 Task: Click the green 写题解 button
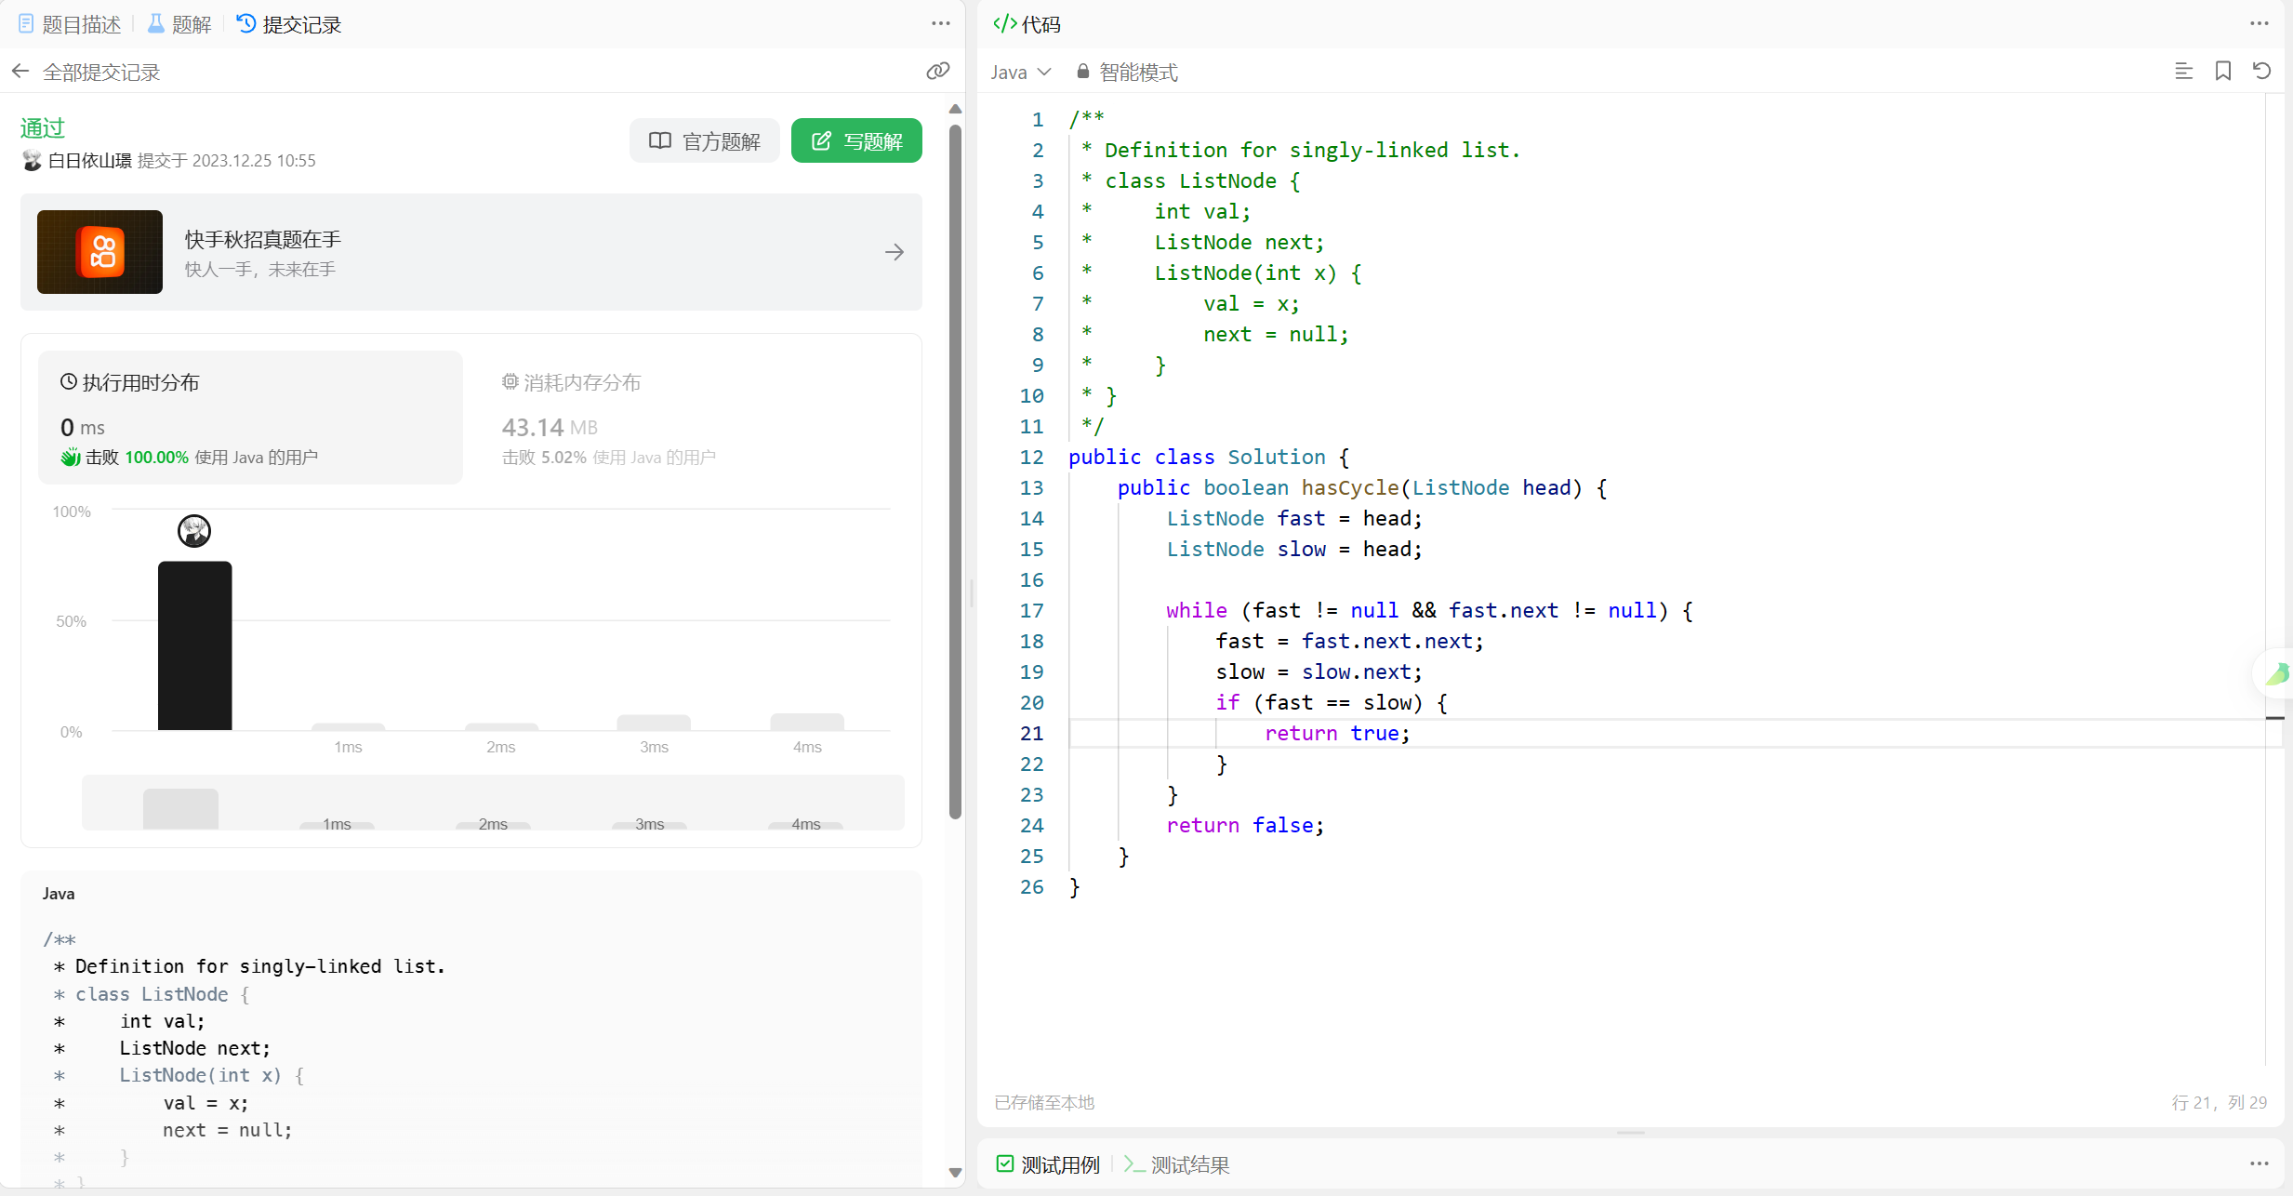856,141
